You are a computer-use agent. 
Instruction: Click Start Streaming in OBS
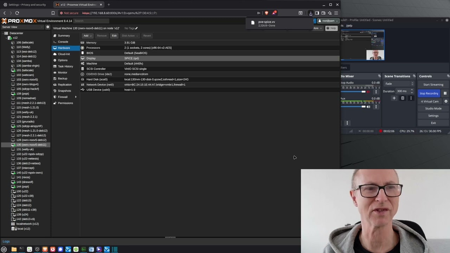click(433, 84)
